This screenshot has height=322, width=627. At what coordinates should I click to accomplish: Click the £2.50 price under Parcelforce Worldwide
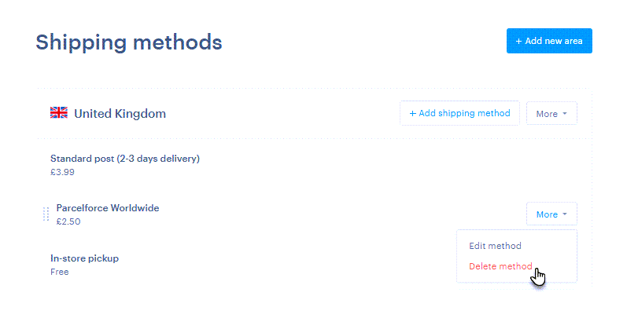68,221
